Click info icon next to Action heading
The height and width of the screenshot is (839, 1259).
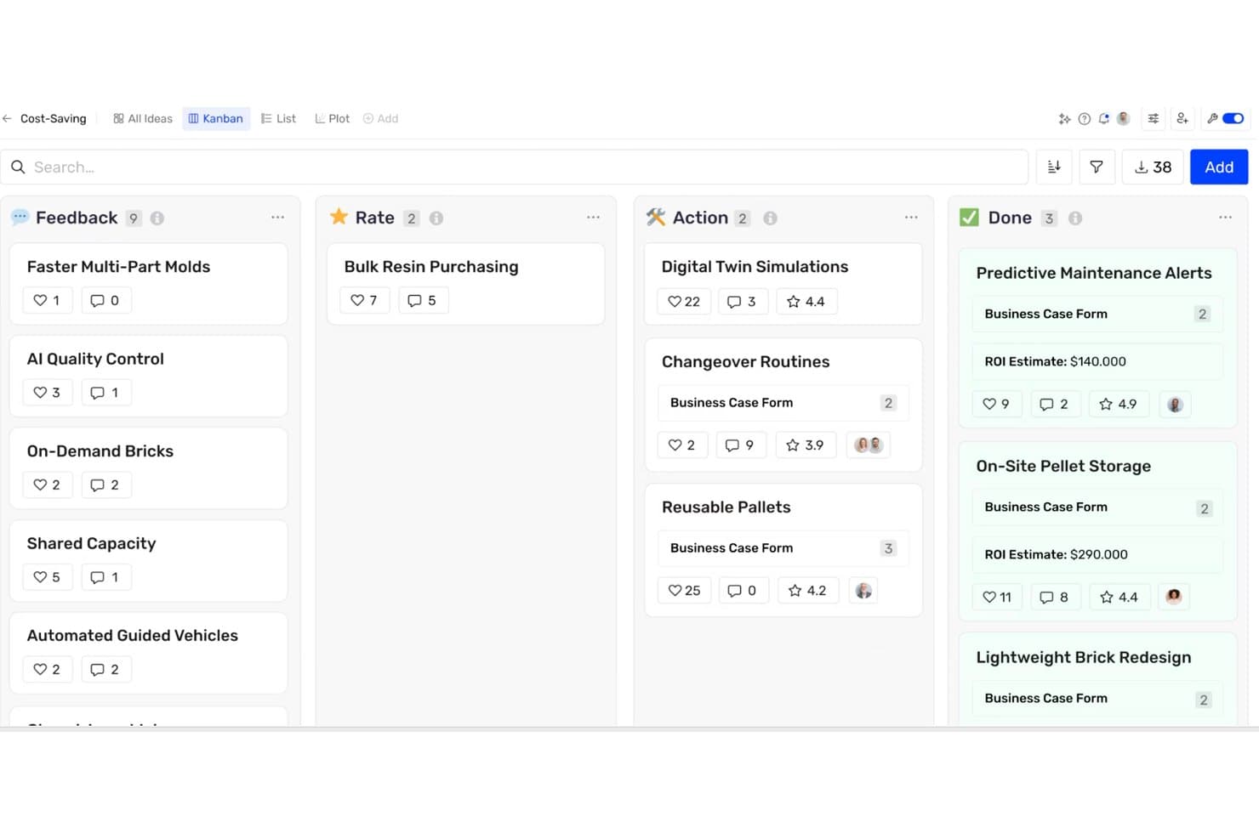coord(770,218)
